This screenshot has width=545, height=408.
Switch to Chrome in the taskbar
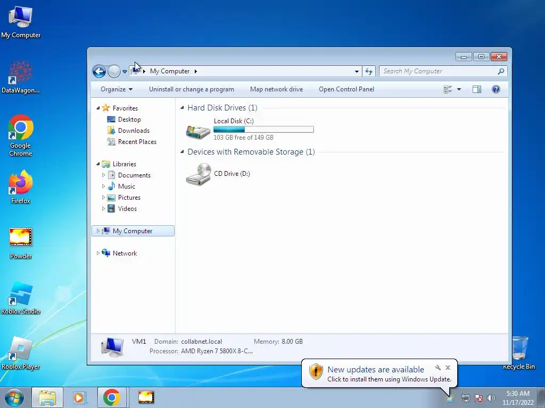[x=111, y=397]
